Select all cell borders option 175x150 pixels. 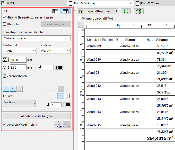(67, 96)
